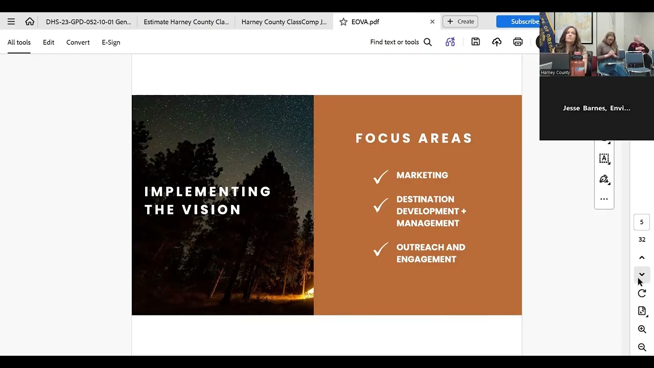Screen dimensions: 654x368
Task: Click the Subscribe button
Action: [x=518, y=21]
